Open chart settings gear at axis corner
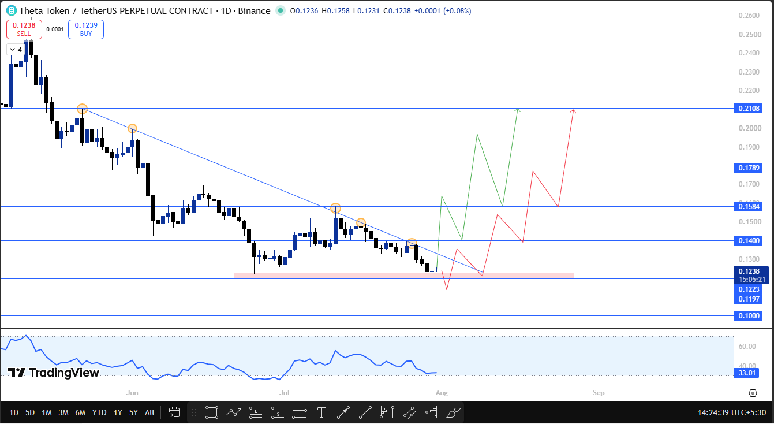 (753, 393)
